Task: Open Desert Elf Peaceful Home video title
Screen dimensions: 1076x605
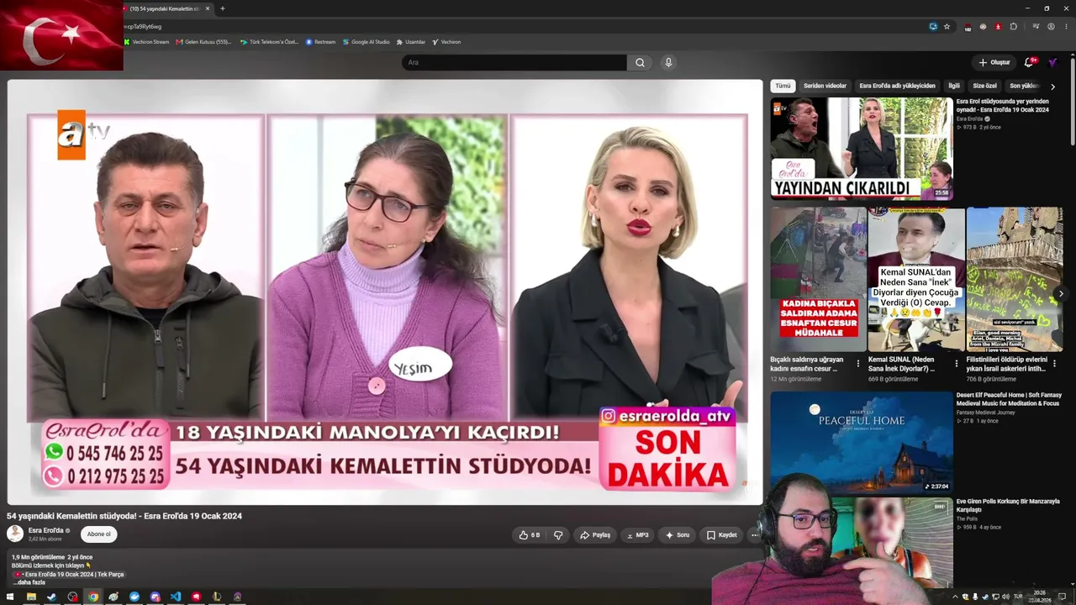Action: pos(1009,399)
